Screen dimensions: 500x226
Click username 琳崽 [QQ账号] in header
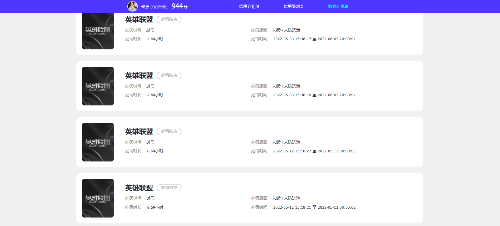pos(154,7)
